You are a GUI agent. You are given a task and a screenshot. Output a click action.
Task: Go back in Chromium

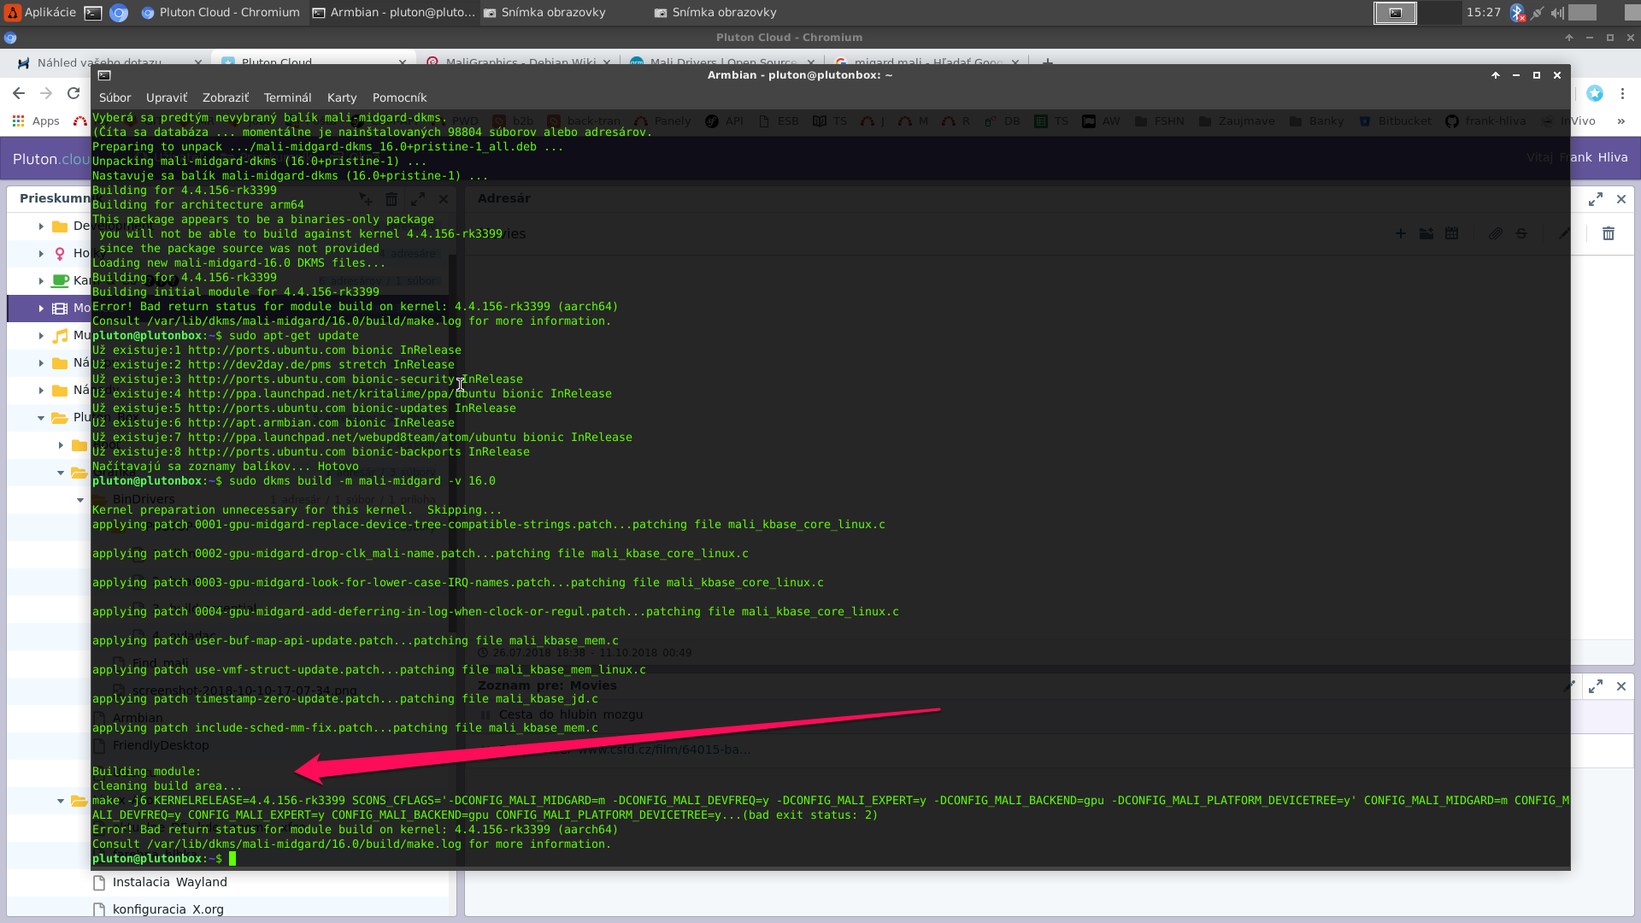click(19, 93)
